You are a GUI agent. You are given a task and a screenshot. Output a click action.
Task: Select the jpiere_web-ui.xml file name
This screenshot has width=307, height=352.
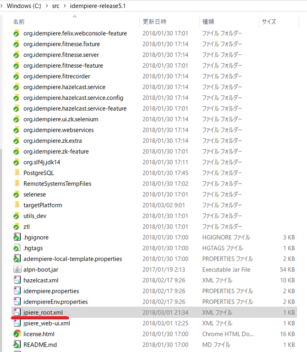tap(47, 323)
